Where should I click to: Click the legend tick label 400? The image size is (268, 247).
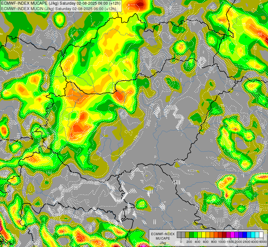point(197,242)
